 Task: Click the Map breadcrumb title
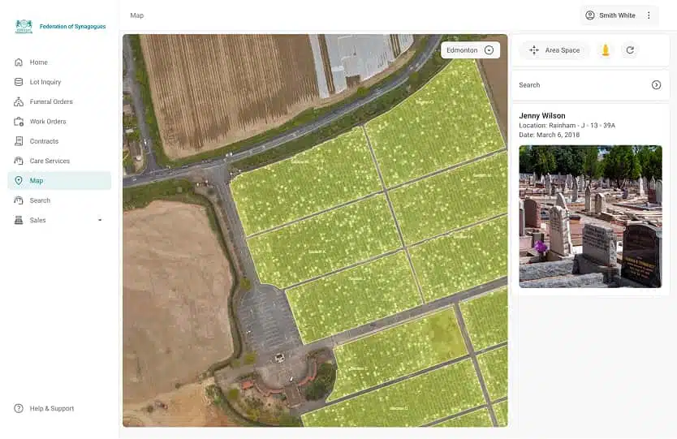(x=137, y=15)
